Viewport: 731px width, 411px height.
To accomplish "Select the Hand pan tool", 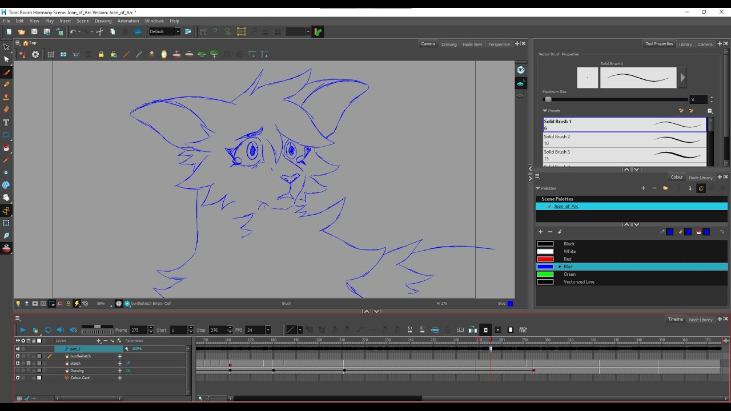I will pyautogui.click(x=6, y=198).
